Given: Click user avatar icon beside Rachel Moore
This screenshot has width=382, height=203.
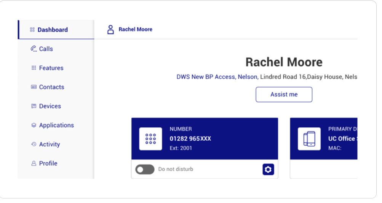Looking at the screenshot, I should pos(110,29).
